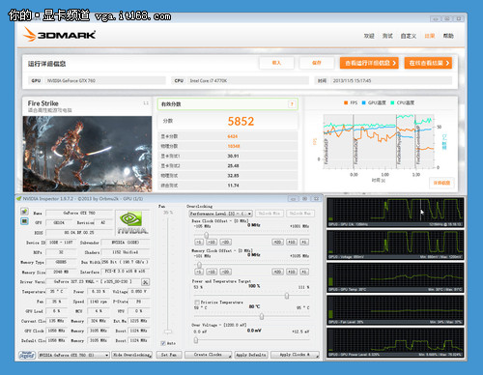Image resolution: width=483 pixels, height=375 pixels.
Task: Select the power target slider handle
Action: click(287, 296)
